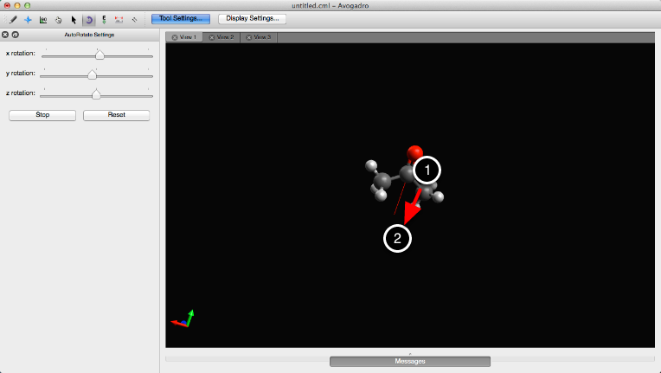This screenshot has height=373, width=661.
Task: Select the Bond Centric Manipulate tool
Action: coord(42,18)
